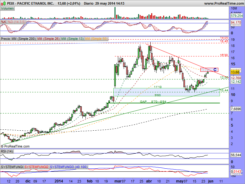Click the 13,68 (+2,01%) quote in header
This screenshot has height=184, width=245.
click(x=69, y=3)
